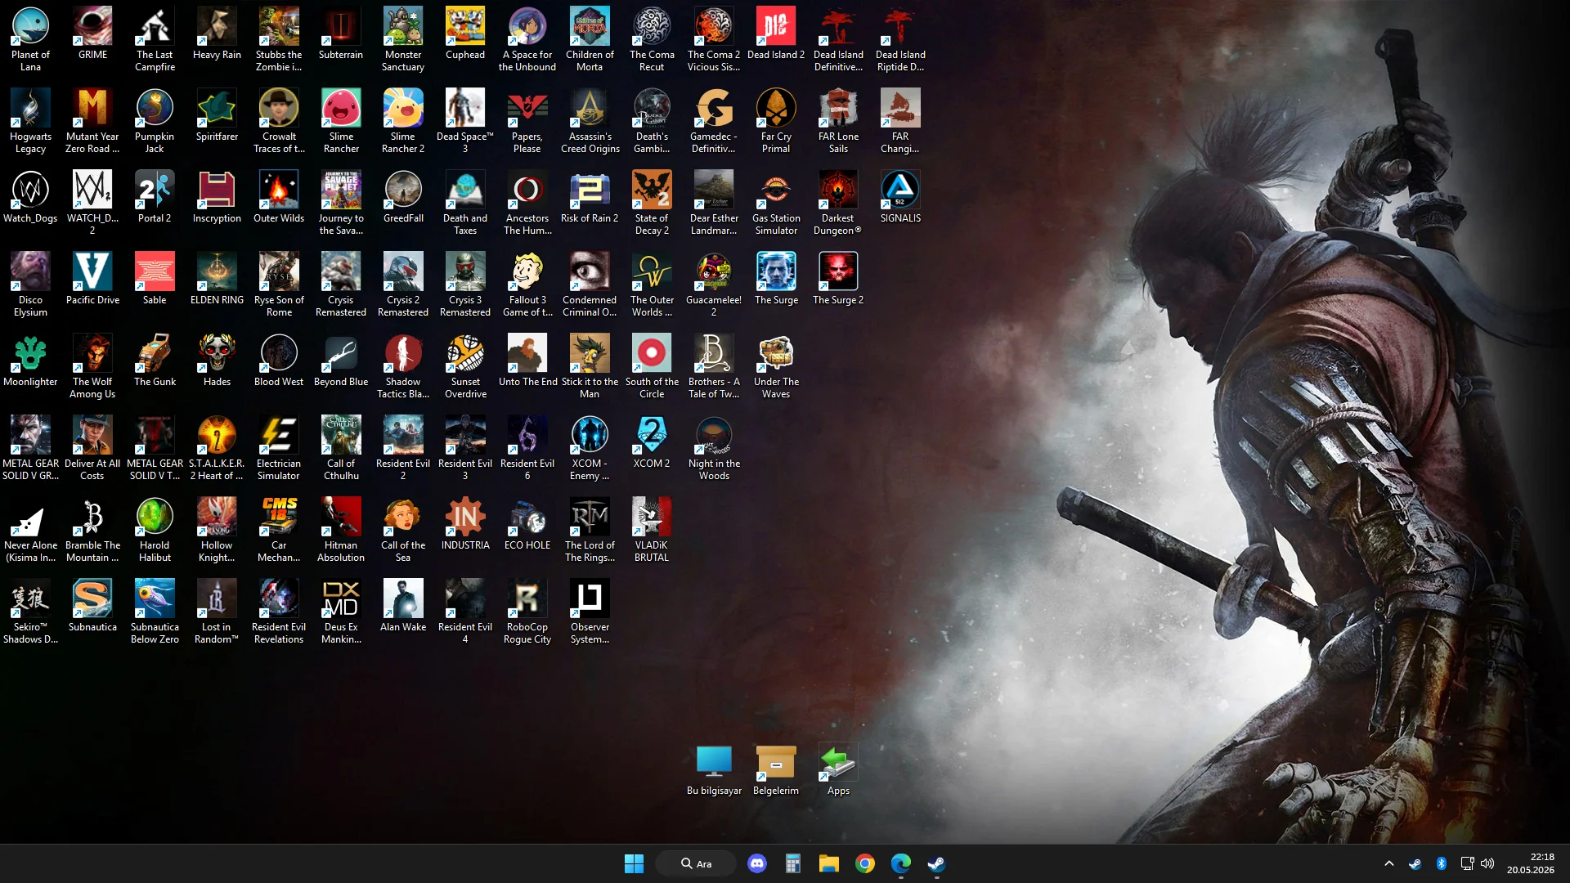The image size is (1570, 883).
Task: Select the Spiritfarer desktop icon
Action: (217, 115)
